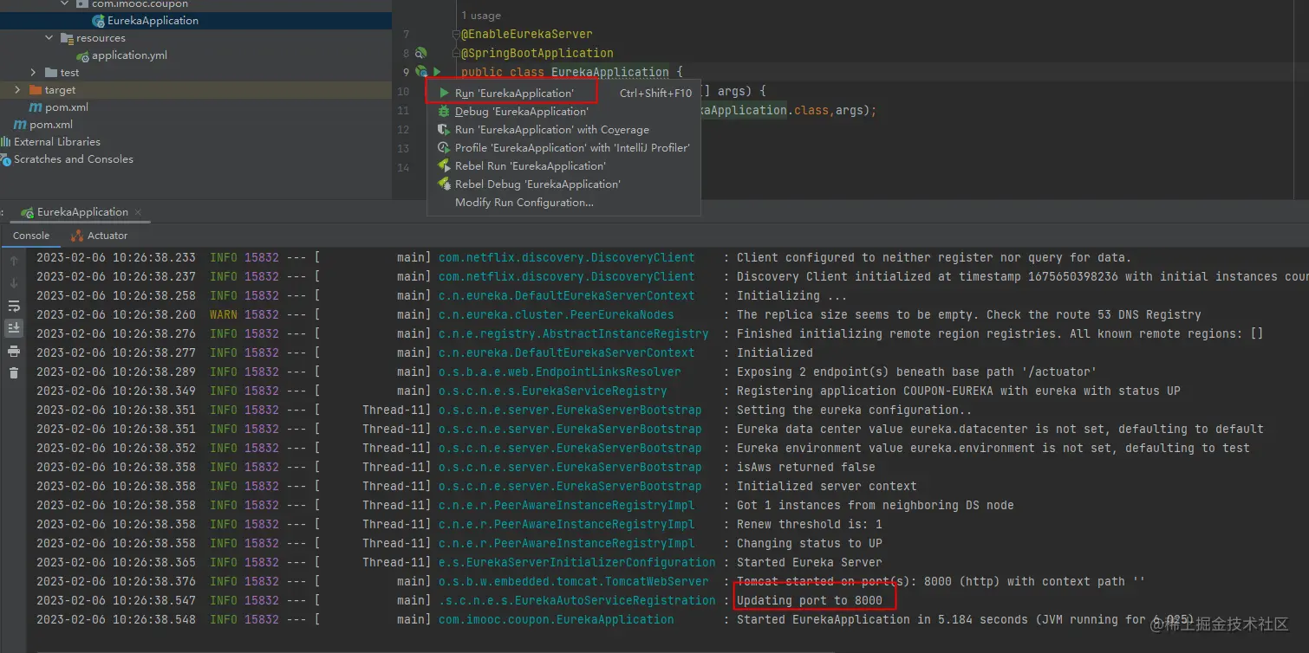This screenshot has height=653, width=1309.
Task: Select Run 'EurekaApplication' with Coverage
Action: click(551, 130)
